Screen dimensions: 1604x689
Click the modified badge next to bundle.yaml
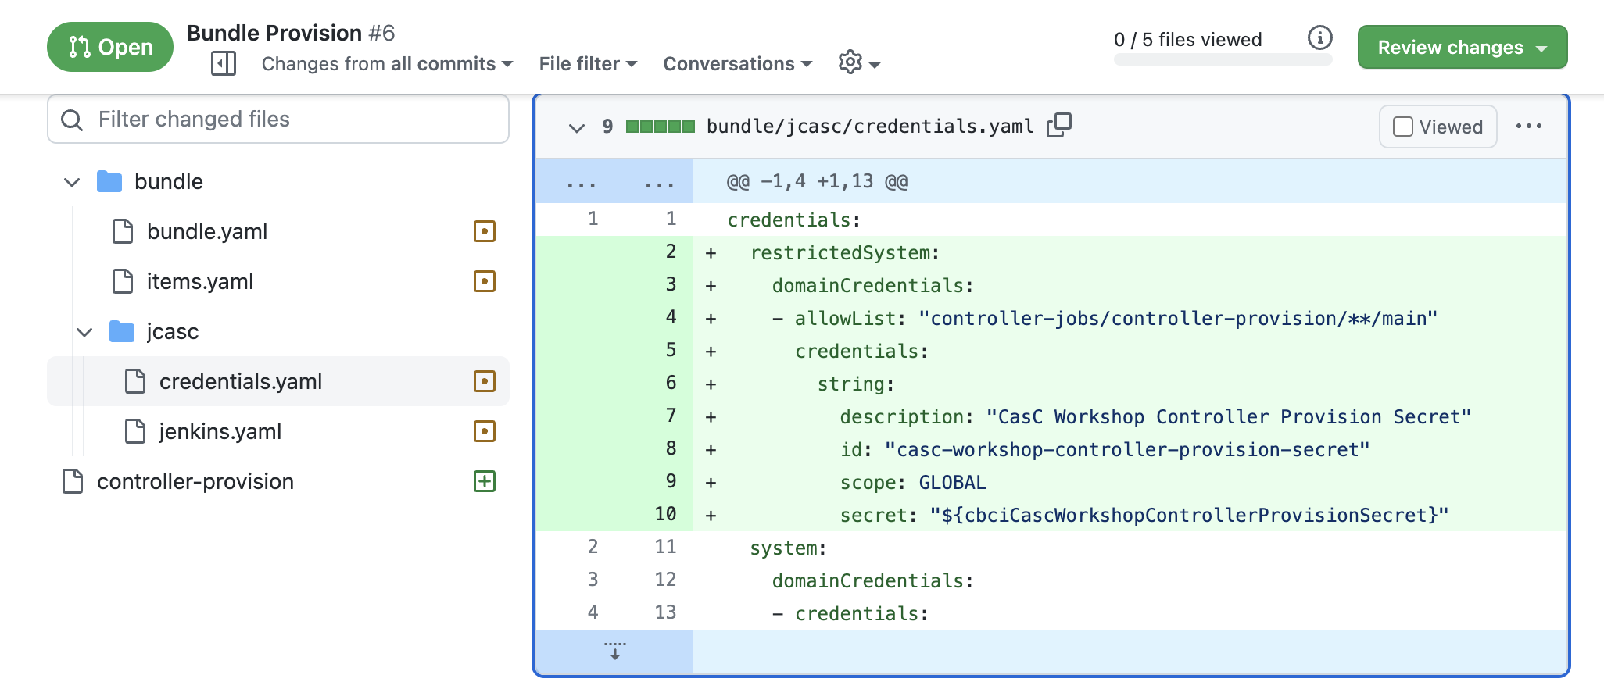(x=485, y=231)
